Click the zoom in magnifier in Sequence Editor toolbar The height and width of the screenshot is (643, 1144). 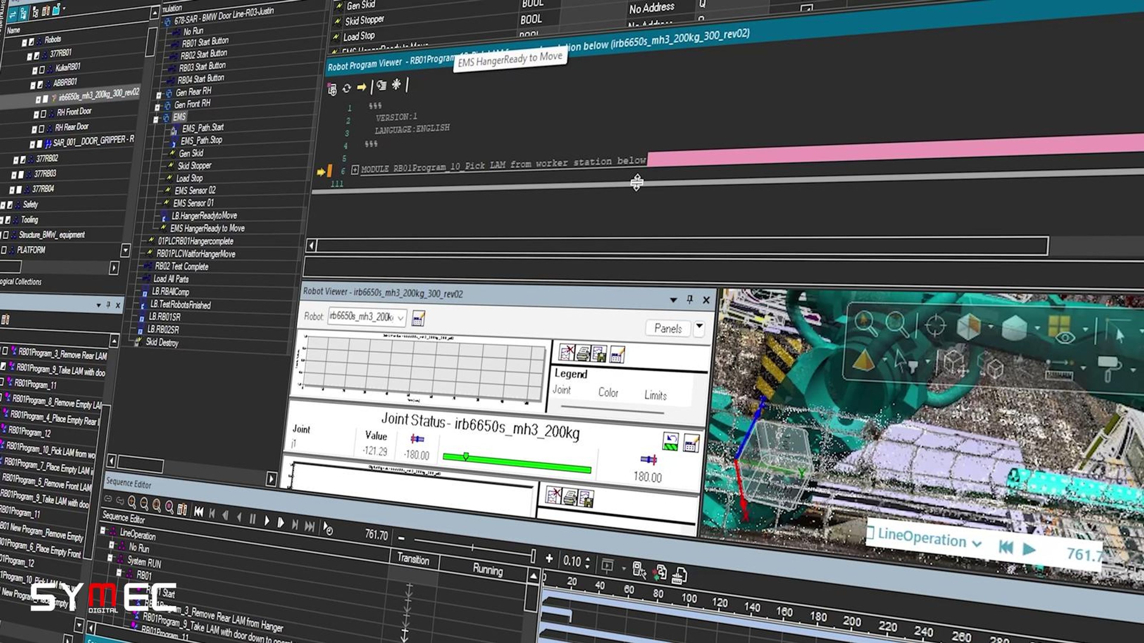132,502
